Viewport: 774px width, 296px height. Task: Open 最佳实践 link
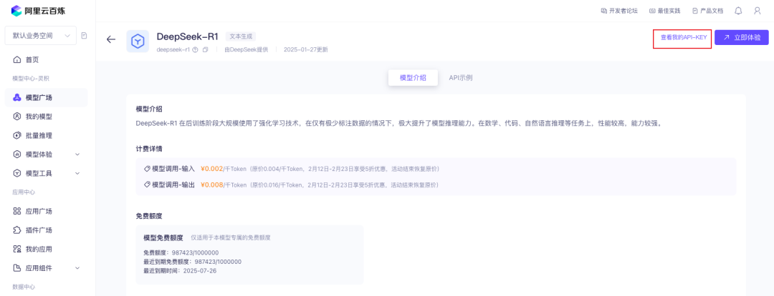coord(664,10)
